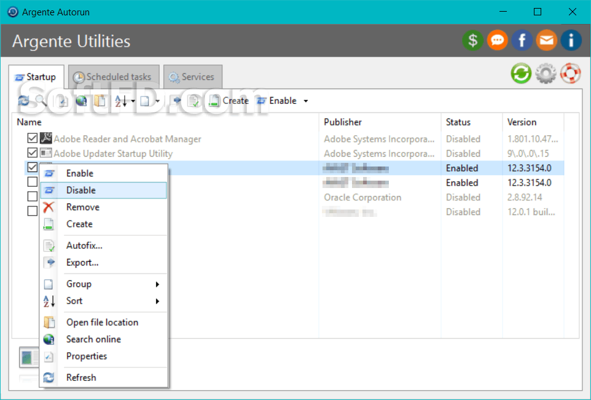Select Create in the context menu
Image resolution: width=591 pixels, height=400 pixels.
click(x=104, y=224)
